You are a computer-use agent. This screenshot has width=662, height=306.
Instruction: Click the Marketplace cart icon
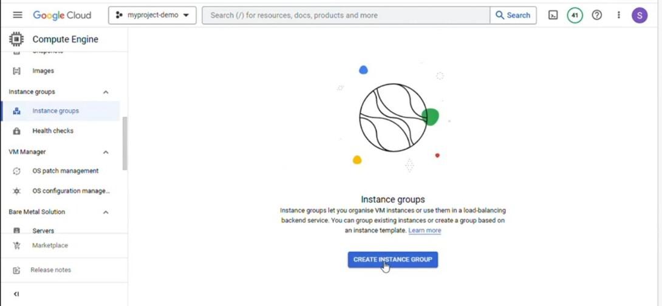coord(16,246)
